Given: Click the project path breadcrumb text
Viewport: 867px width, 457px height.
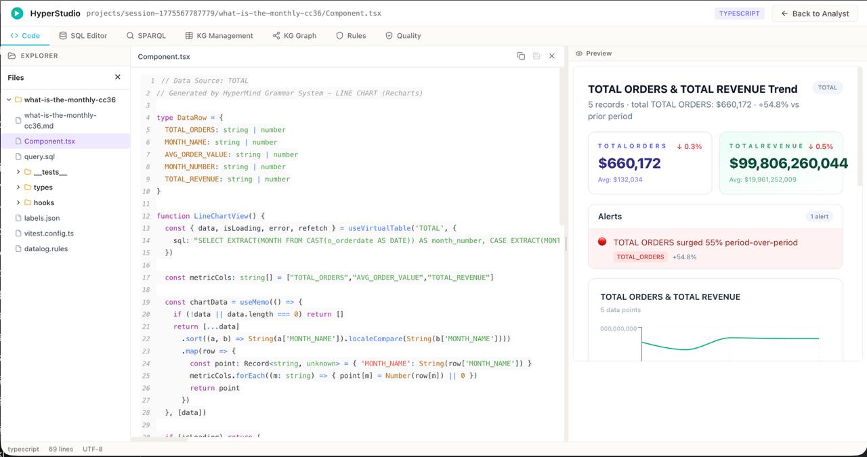Looking at the screenshot, I should [234, 14].
